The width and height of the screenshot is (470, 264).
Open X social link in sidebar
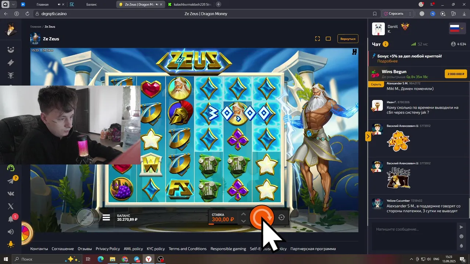coord(11,206)
